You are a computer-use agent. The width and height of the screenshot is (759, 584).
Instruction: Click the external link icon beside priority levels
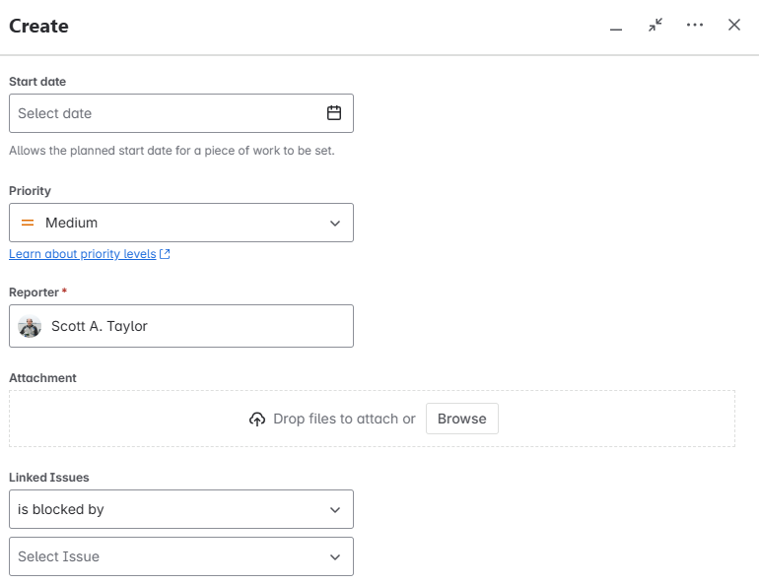[x=166, y=254]
